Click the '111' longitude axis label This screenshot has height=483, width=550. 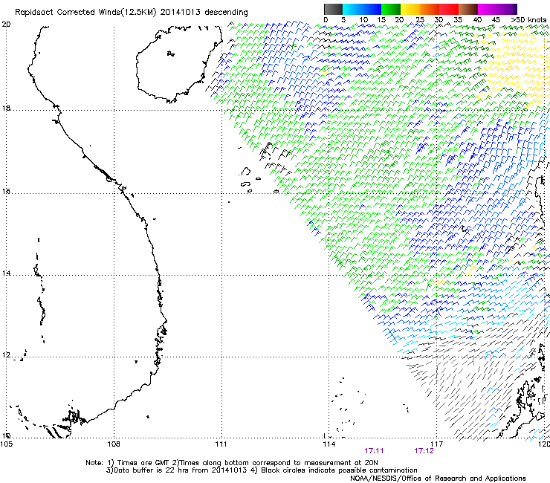coord(221,444)
